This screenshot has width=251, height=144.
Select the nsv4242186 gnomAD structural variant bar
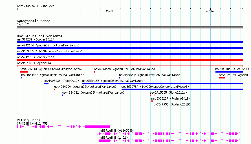(130, 48)
